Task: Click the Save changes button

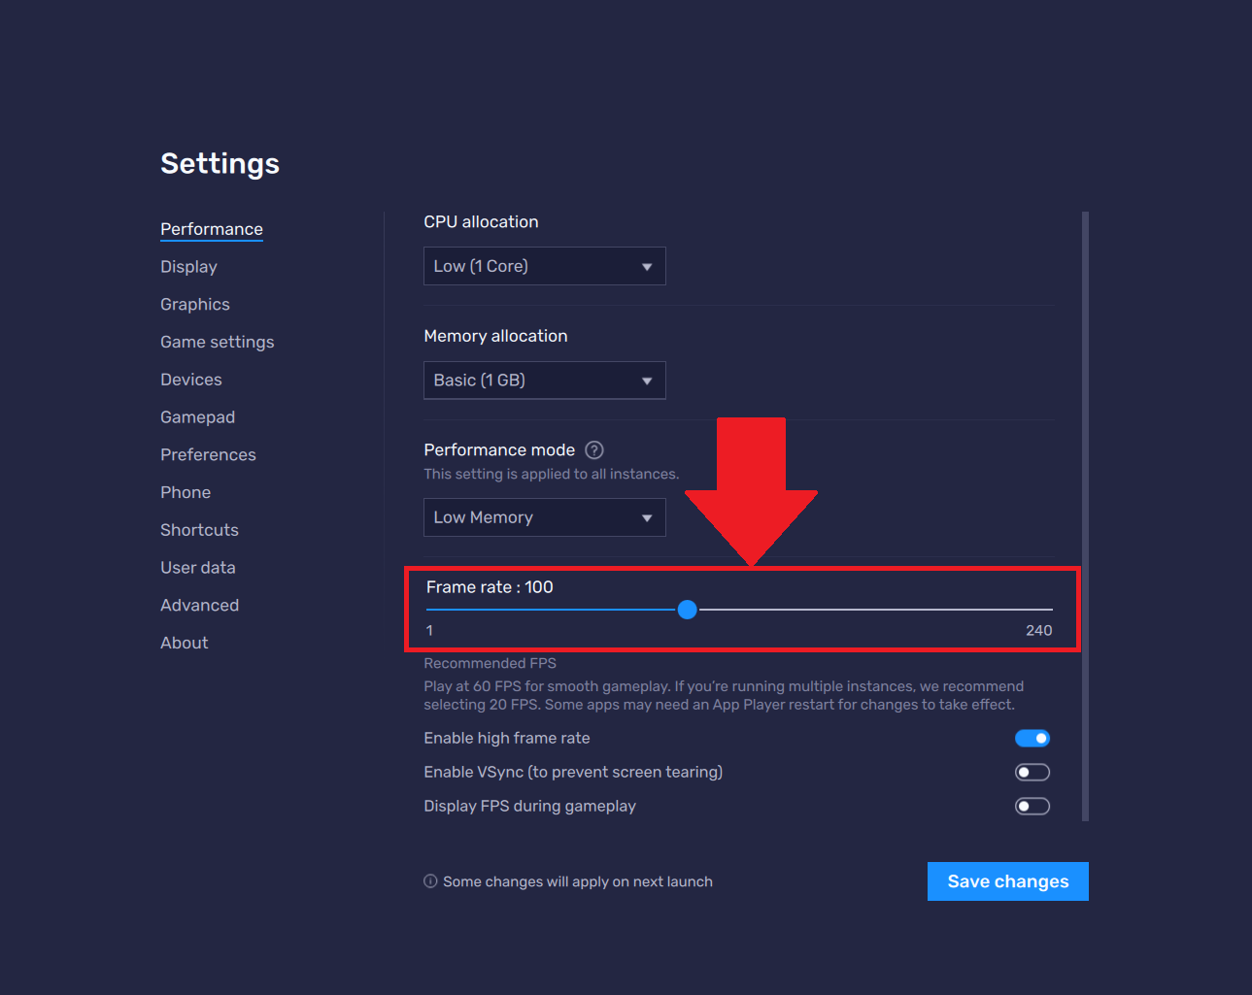Action: click(1008, 881)
